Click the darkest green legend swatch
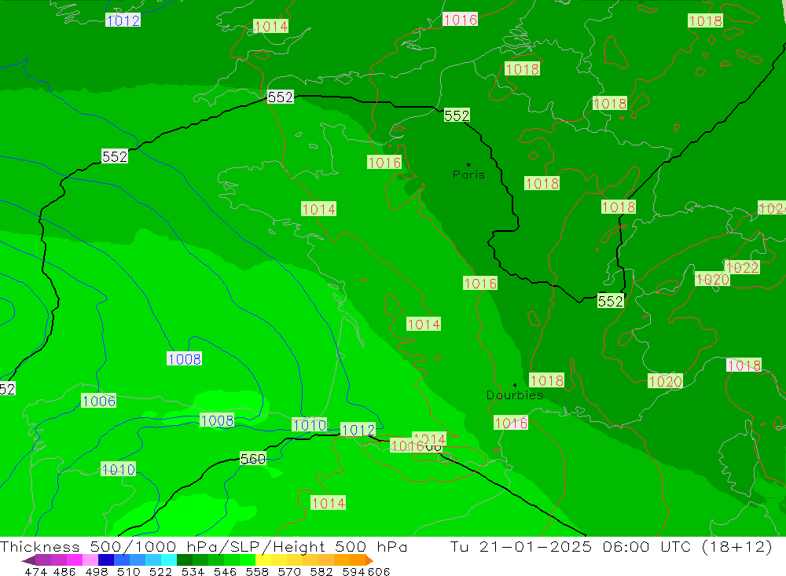Viewport: 786px width, 576px height. coord(185,560)
